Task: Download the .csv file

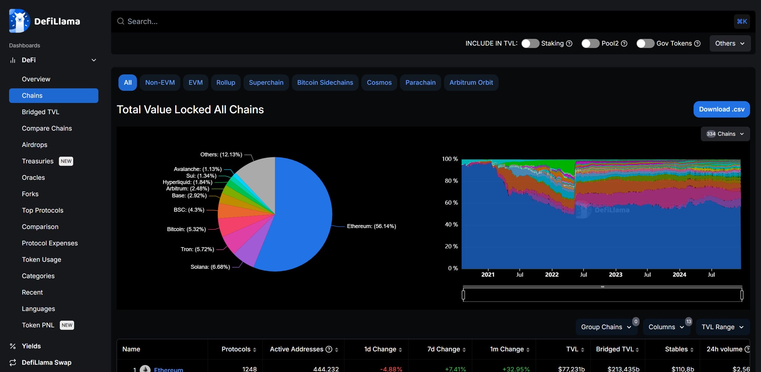Action: [x=722, y=109]
